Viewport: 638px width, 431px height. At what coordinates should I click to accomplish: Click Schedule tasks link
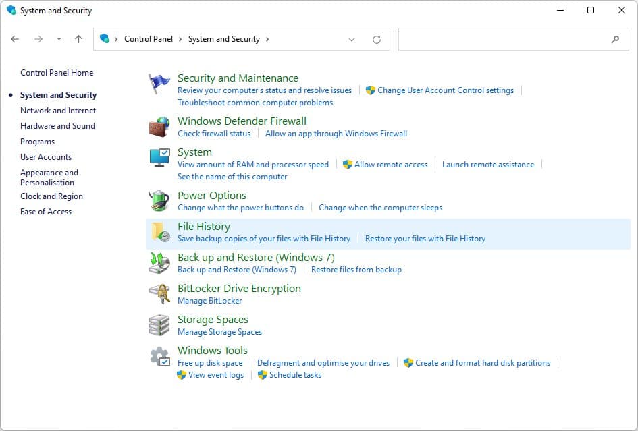296,375
